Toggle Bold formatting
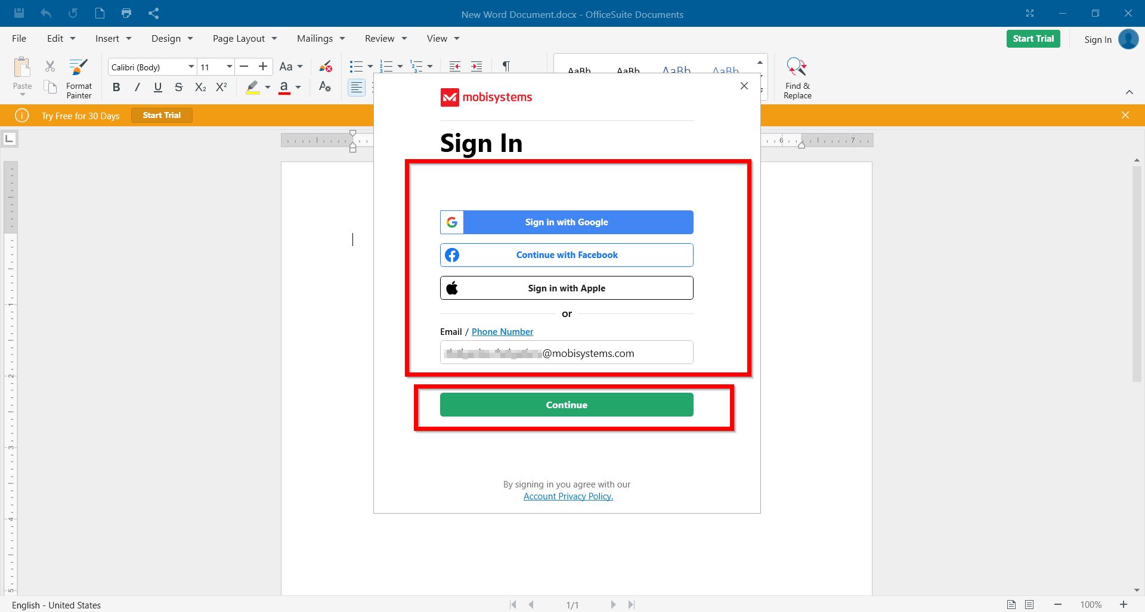Viewport: 1145px width, 612px height. pos(116,88)
